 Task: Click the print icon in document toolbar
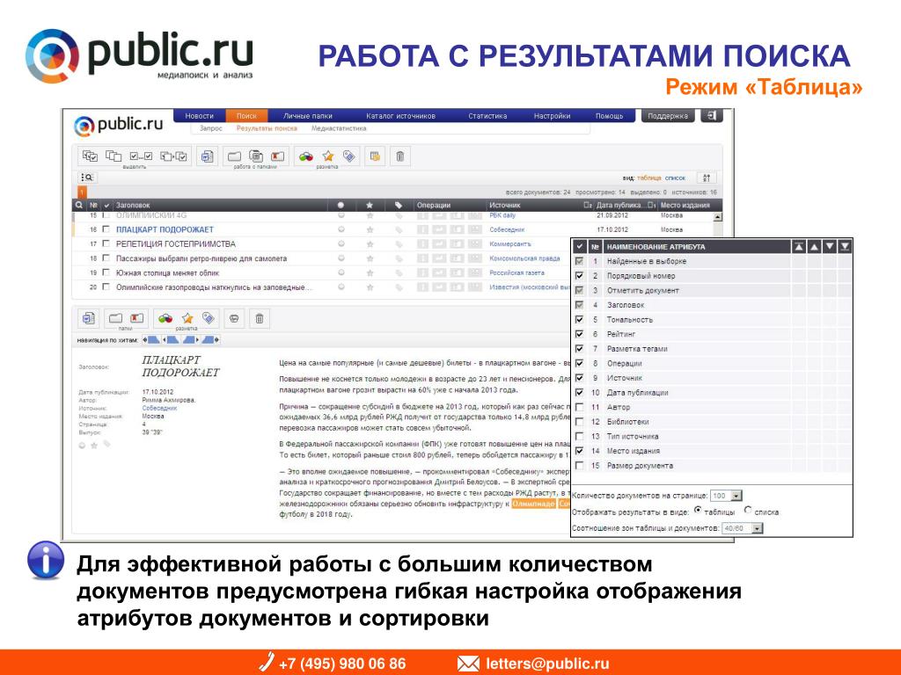point(234,318)
